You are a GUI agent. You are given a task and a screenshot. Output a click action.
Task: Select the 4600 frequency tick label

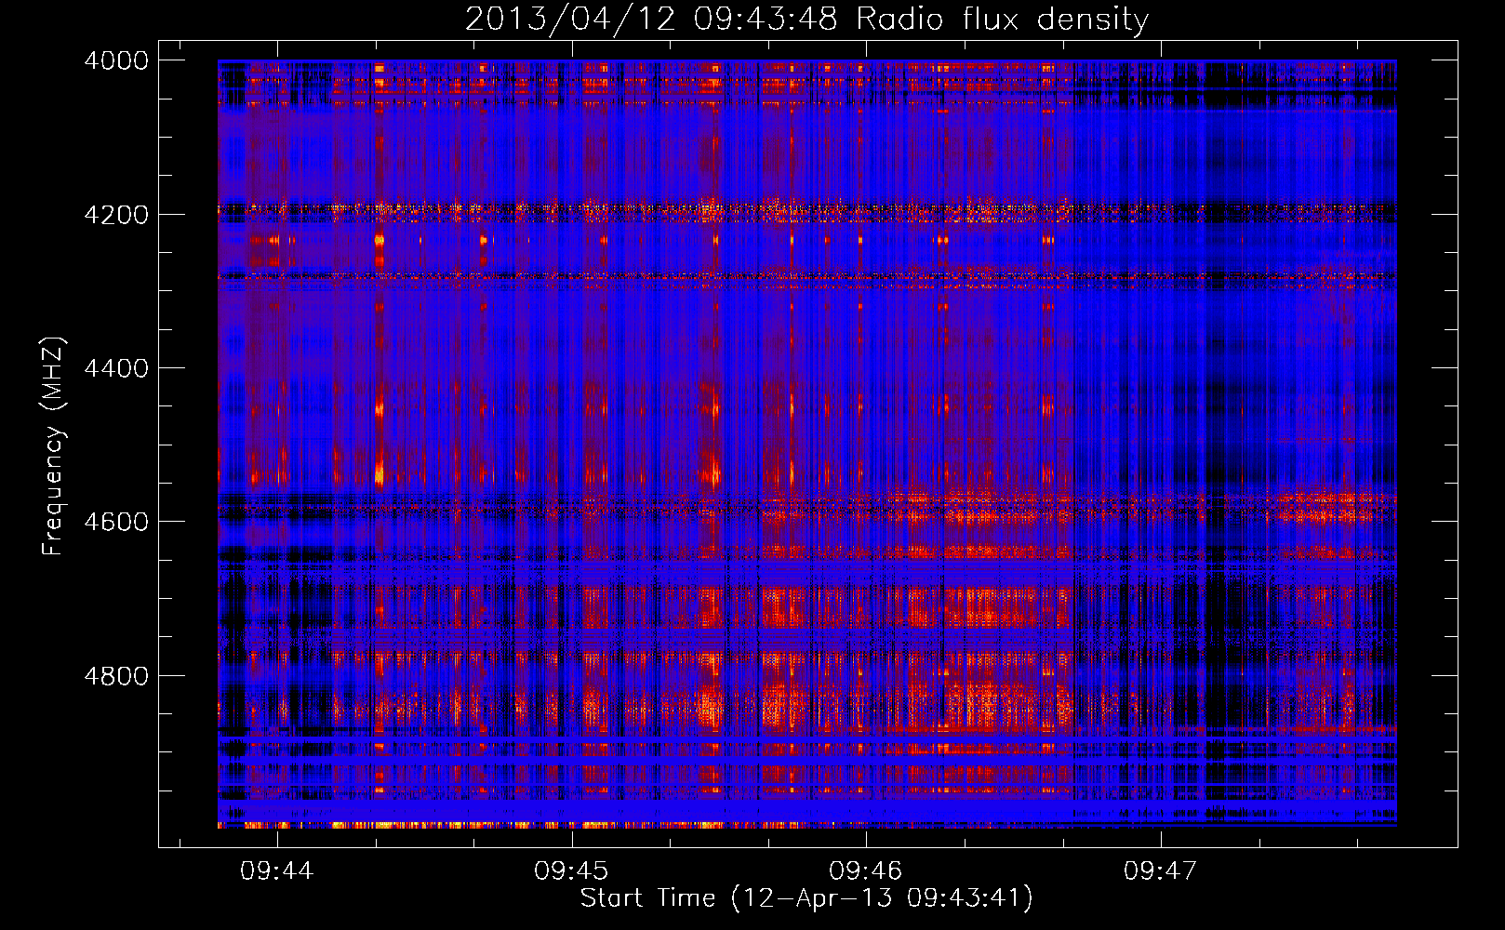click(116, 522)
